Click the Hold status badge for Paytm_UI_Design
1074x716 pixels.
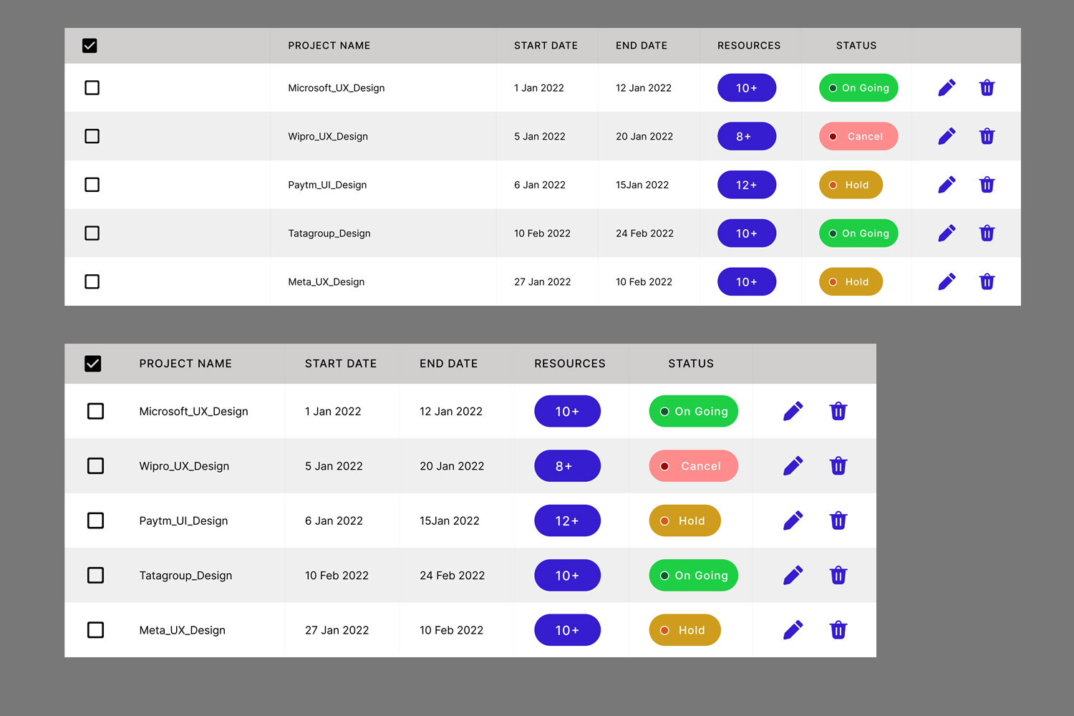click(x=851, y=184)
